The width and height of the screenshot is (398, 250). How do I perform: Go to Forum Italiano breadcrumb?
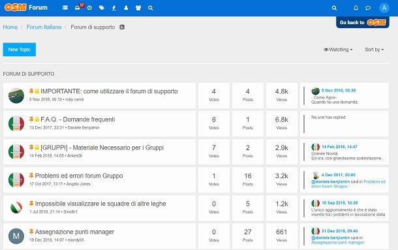[x=44, y=27]
